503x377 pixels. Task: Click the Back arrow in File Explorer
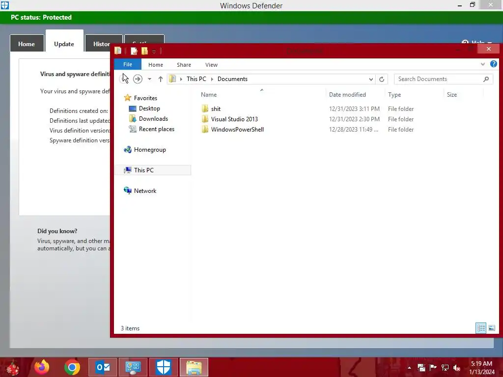tap(124, 79)
